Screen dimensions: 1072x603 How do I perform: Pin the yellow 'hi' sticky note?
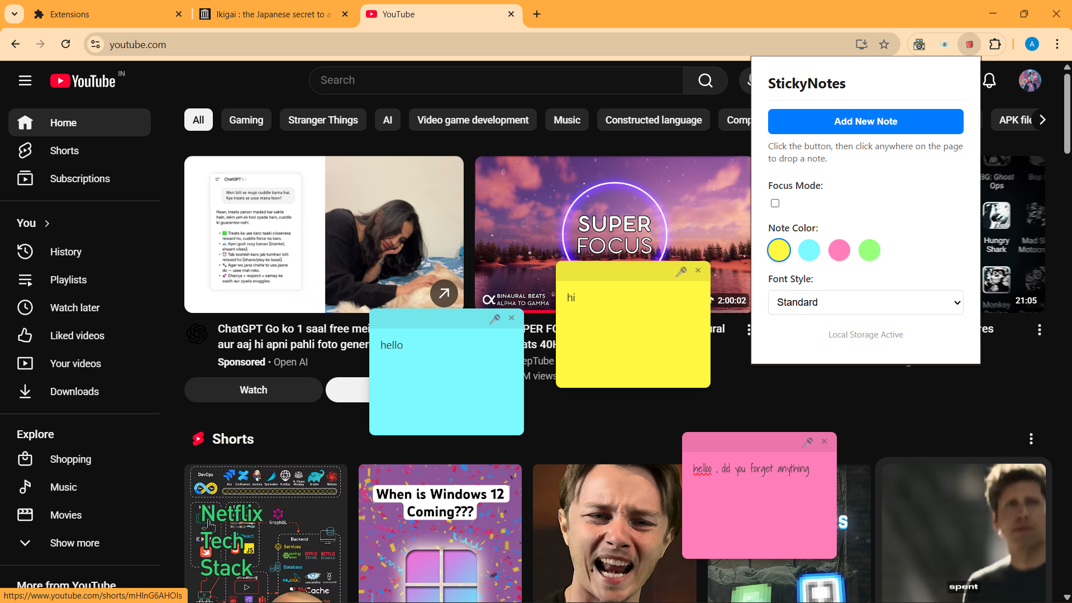coord(681,271)
